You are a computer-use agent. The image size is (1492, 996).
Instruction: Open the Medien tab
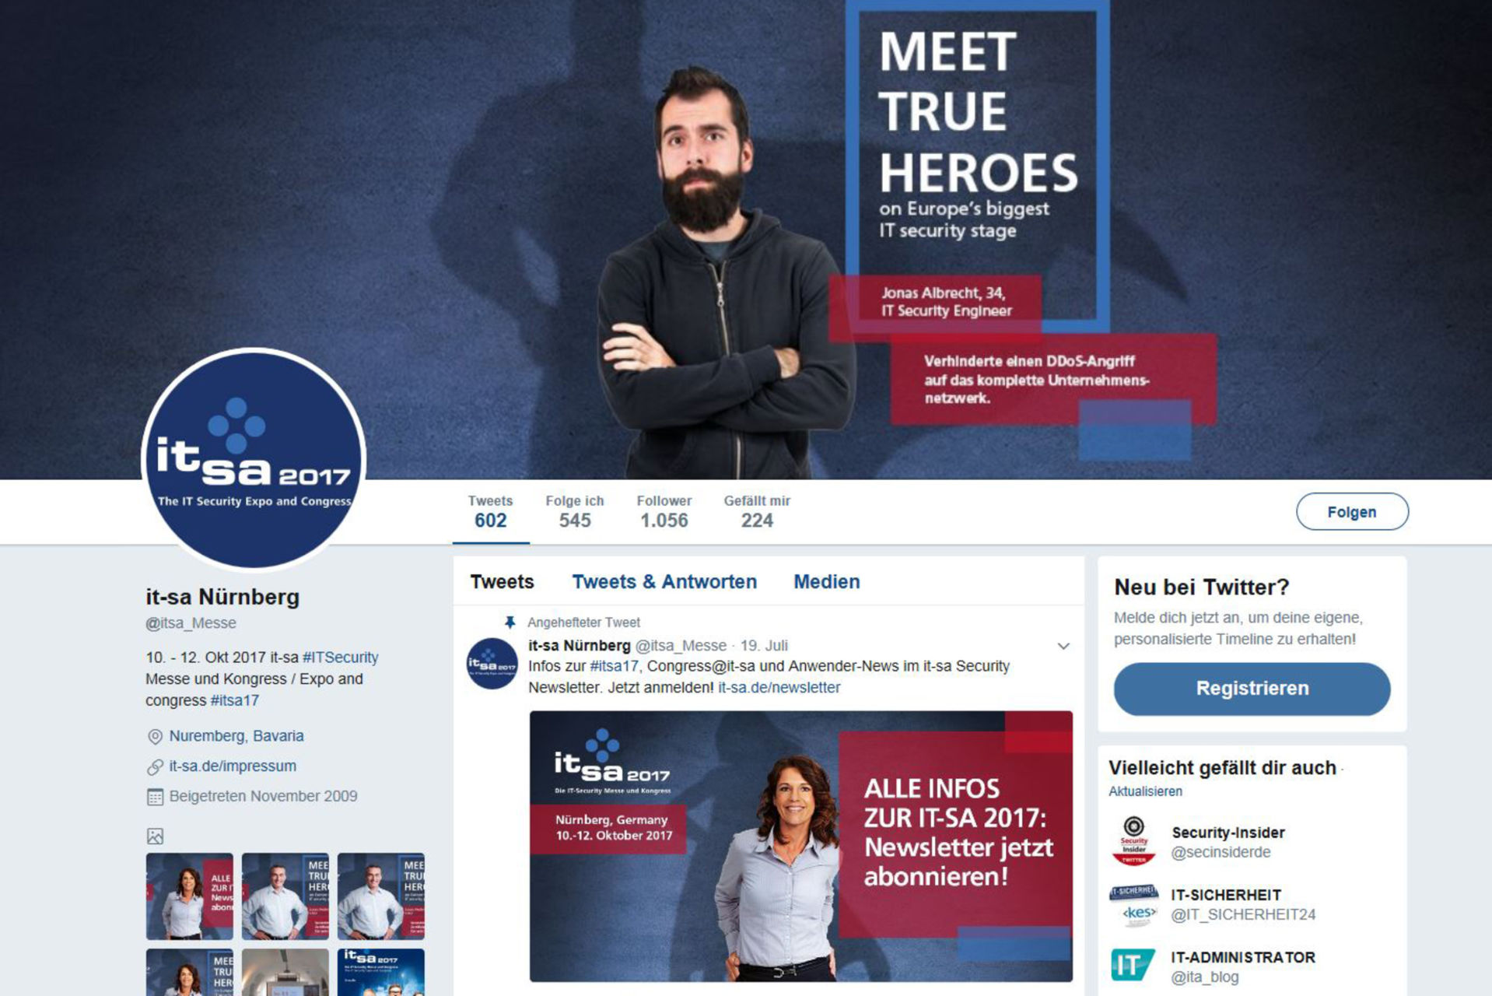coord(826,581)
